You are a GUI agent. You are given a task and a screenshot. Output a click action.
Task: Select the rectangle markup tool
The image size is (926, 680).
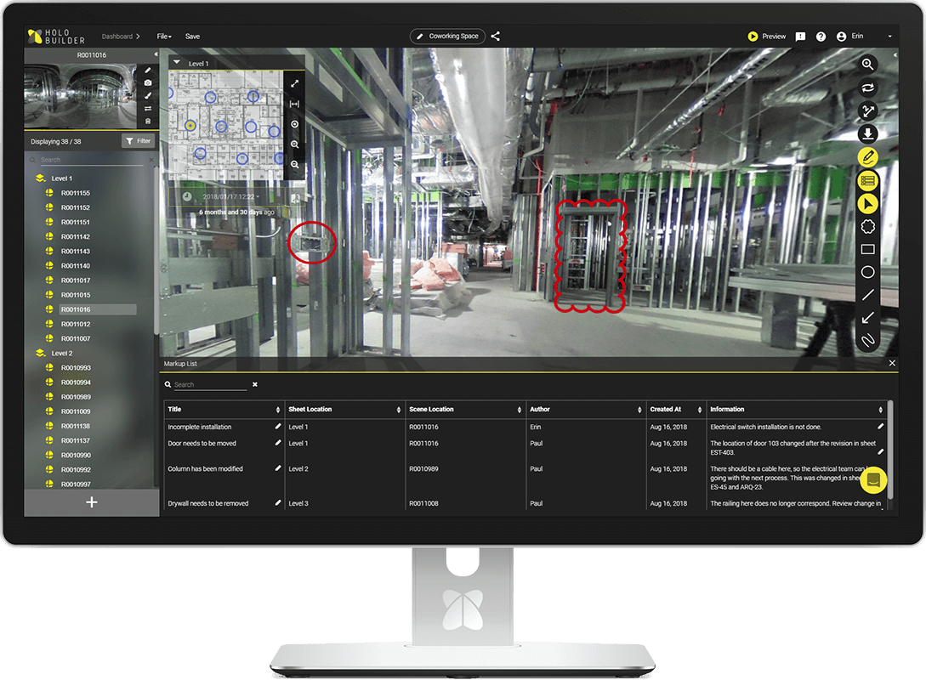(x=869, y=249)
